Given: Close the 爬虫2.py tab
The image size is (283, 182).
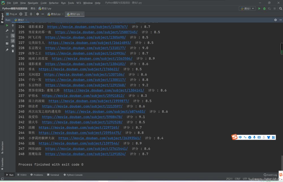Looking at the screenshot, I should [63, 14].
